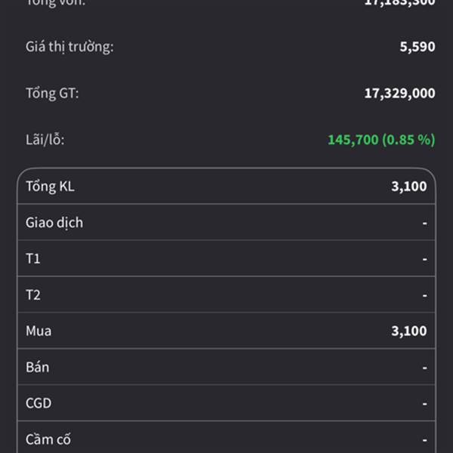Select the market price value 5,590
453x453 pixels.
417,47
